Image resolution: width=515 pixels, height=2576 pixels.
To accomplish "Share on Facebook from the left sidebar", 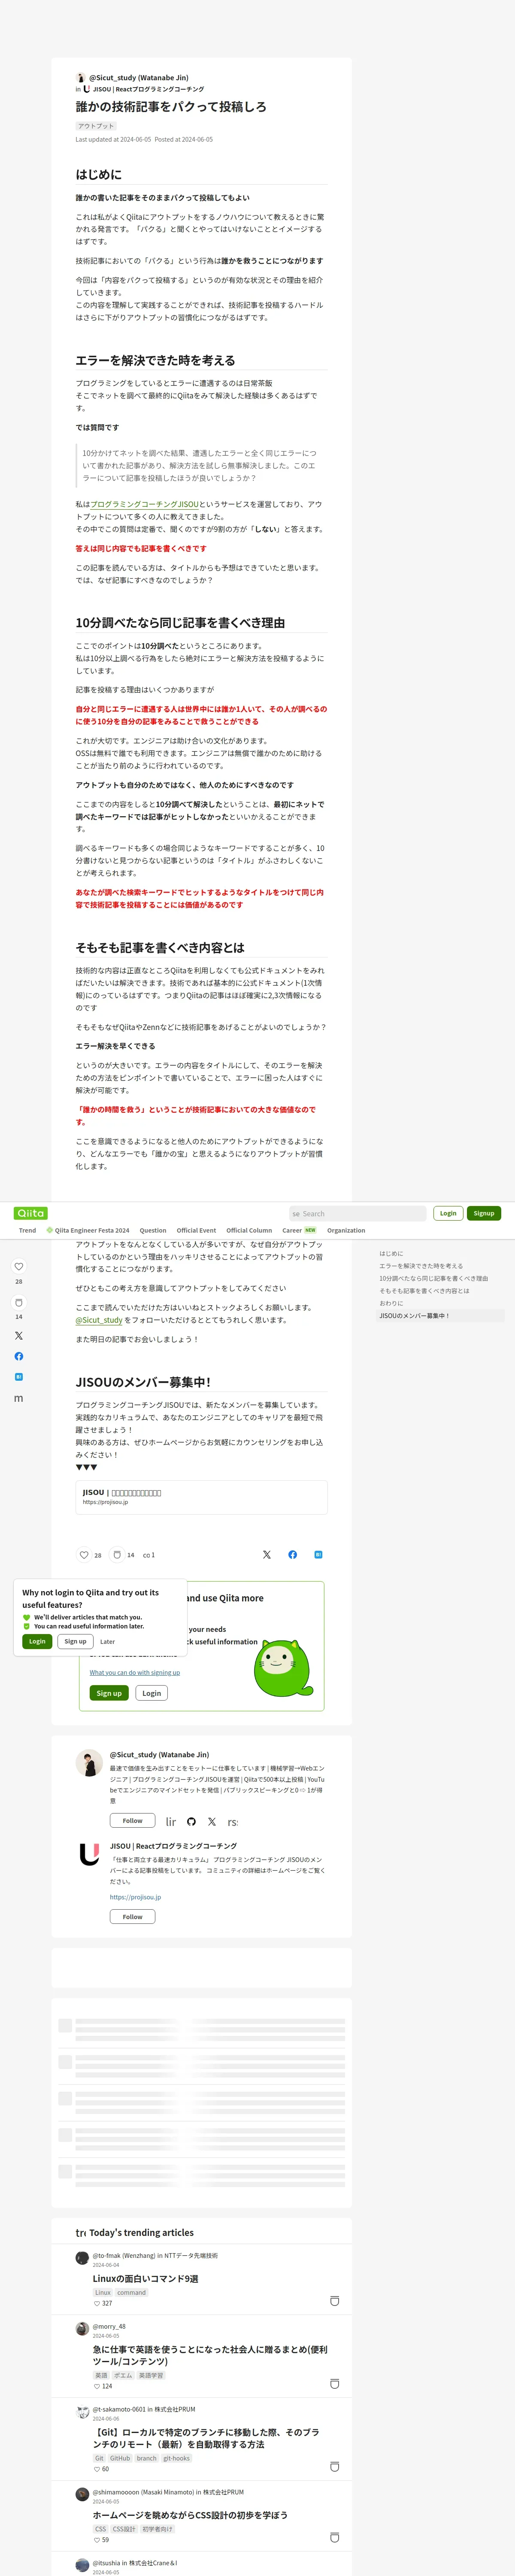I will (x=18, y=1356).
